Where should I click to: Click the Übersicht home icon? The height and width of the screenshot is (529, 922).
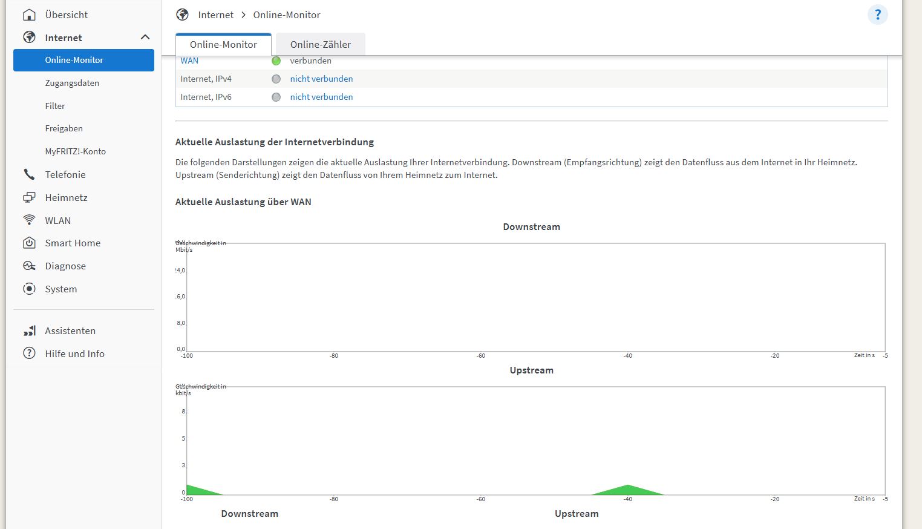(29, 15)
